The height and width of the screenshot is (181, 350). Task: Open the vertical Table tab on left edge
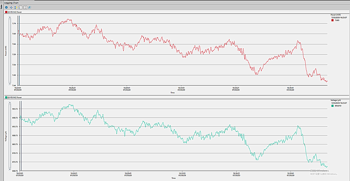tap(1, 6)
